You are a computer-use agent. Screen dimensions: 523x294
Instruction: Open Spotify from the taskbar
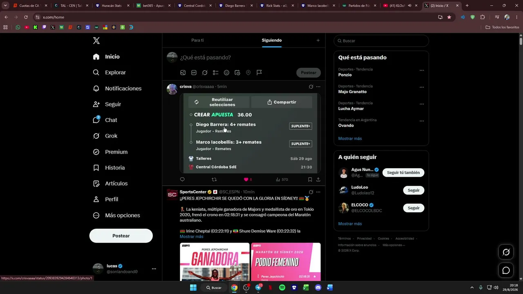(x=282, y=287)
